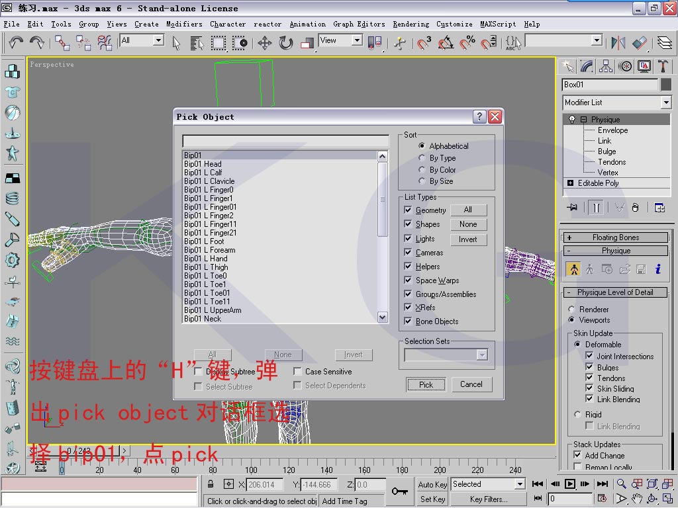678x508 pixels.
Task: Click the Mirror Selected Objects tool
Action: click(x=618, y=43)
